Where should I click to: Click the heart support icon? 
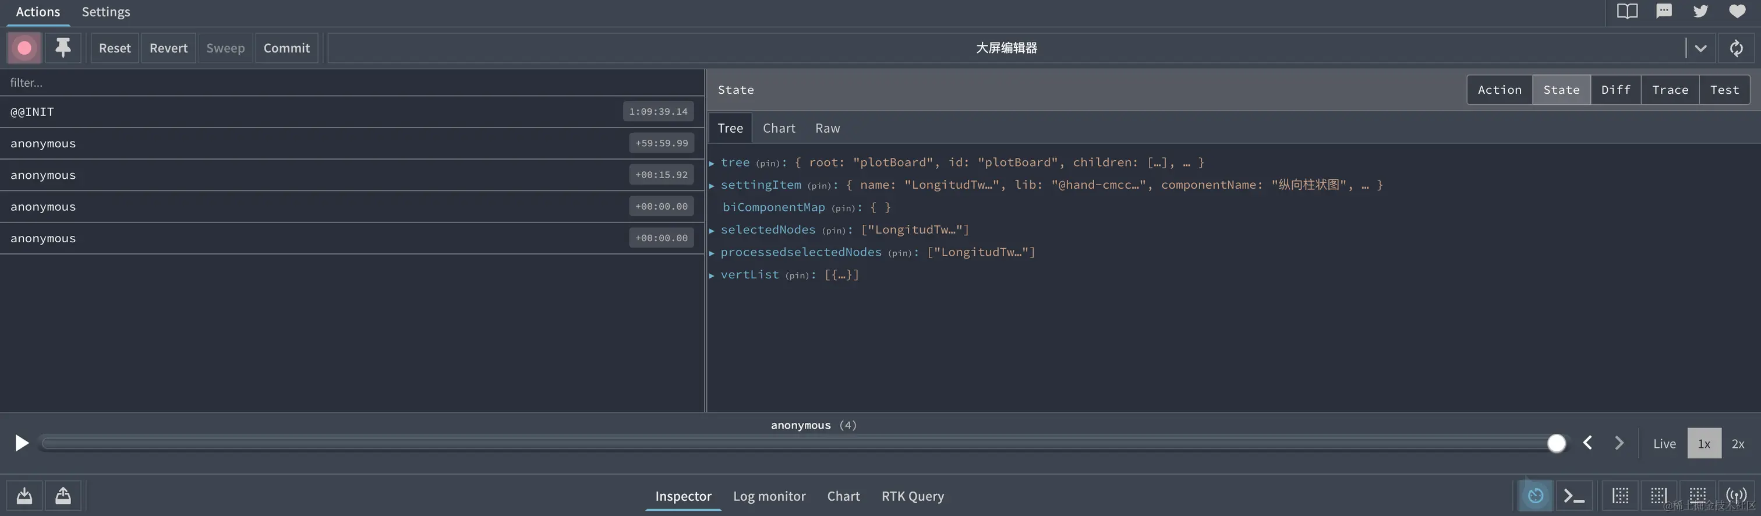[1737, 11]
